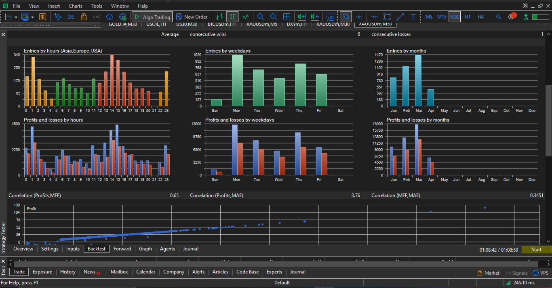Switch to candlestick chart mode
The height and width of the screenshot is (288, 552).
click(232, 17)
